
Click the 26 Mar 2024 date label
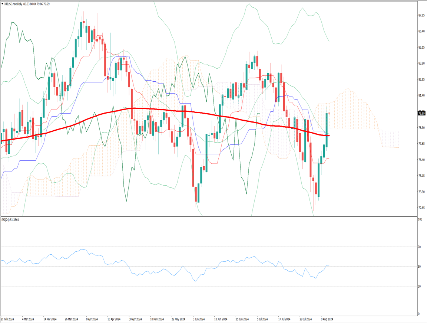tap(72, 319)
